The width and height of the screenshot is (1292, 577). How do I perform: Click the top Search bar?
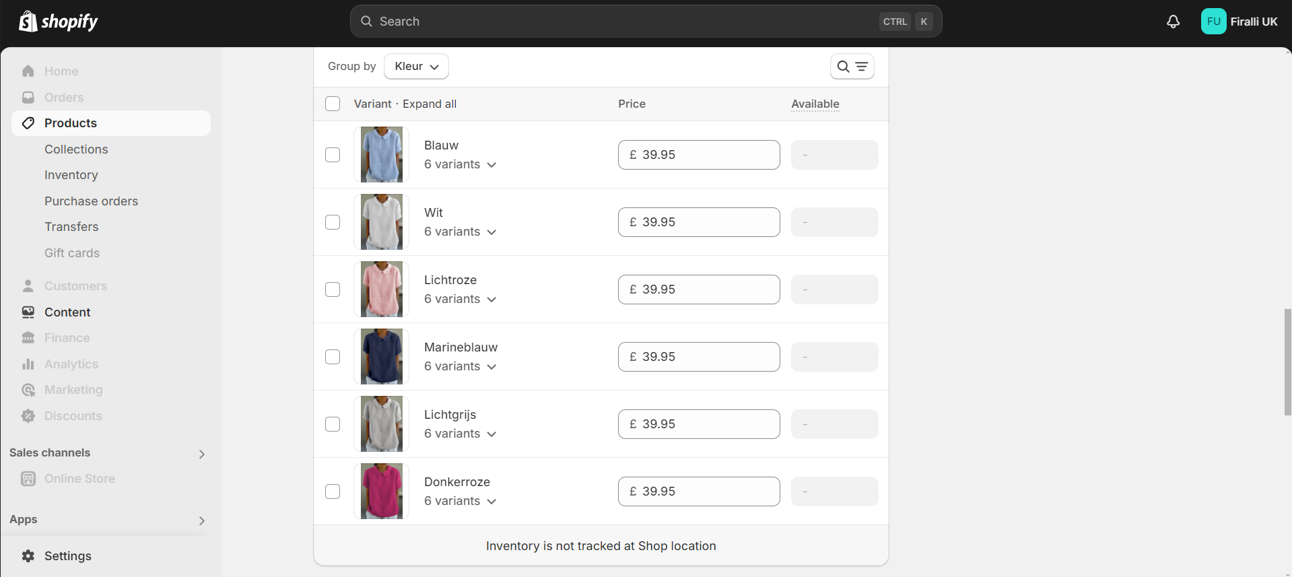point(646,22)
